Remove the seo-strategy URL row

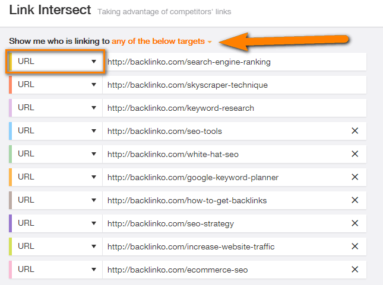pyautogui.click(x=354, y=223)
